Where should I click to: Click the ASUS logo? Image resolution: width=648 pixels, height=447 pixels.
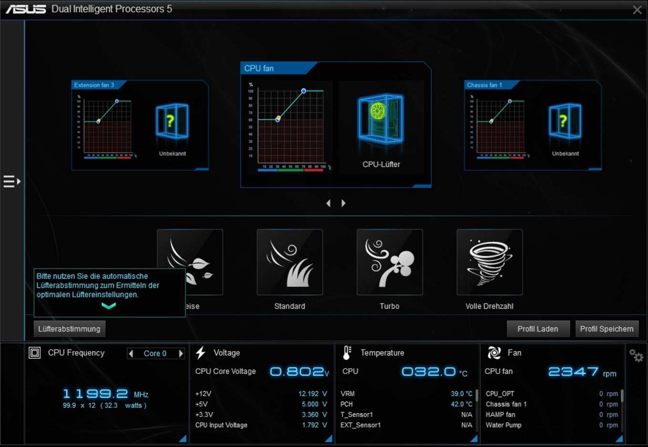click(26, 9)
